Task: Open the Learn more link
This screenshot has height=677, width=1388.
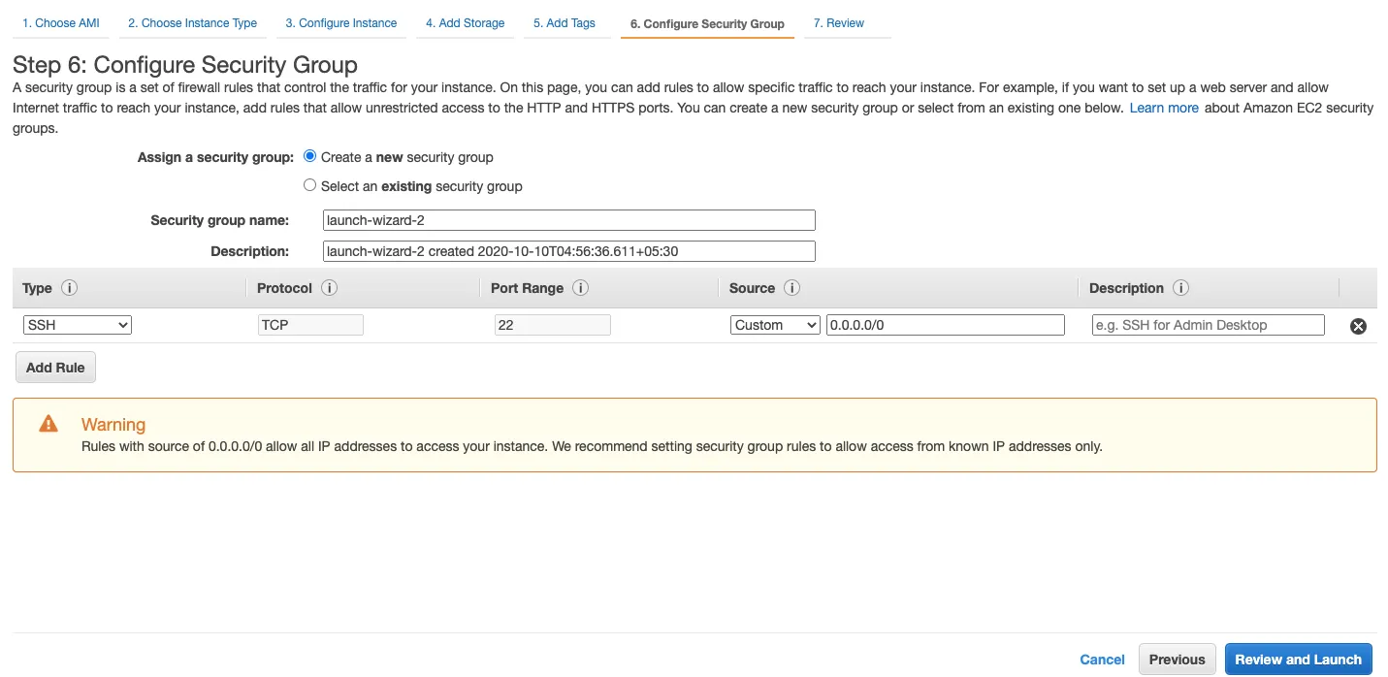Action: point(1164,108)
